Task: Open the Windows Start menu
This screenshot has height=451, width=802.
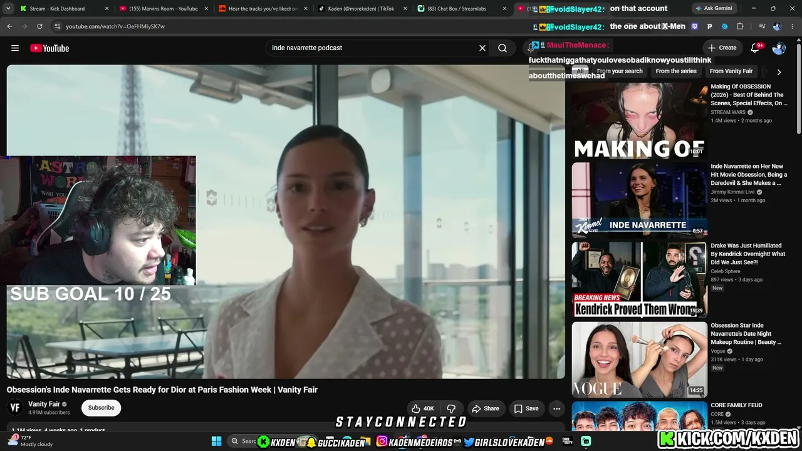Action: pyautogui.click(x=216, y=441)
